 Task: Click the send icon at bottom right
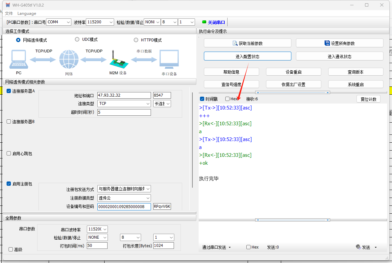(x=358, y=247)
